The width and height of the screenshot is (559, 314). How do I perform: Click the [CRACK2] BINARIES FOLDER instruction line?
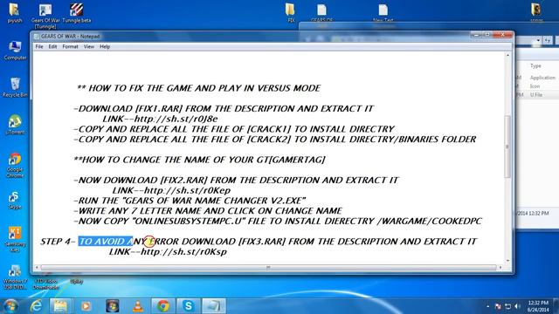pyautogui.click(x=275, y=140)
